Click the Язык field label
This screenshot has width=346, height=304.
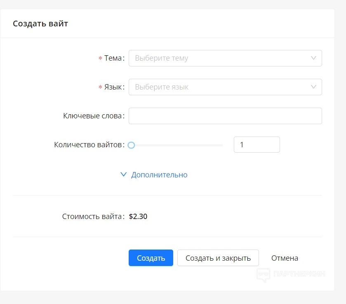point(113,87)
